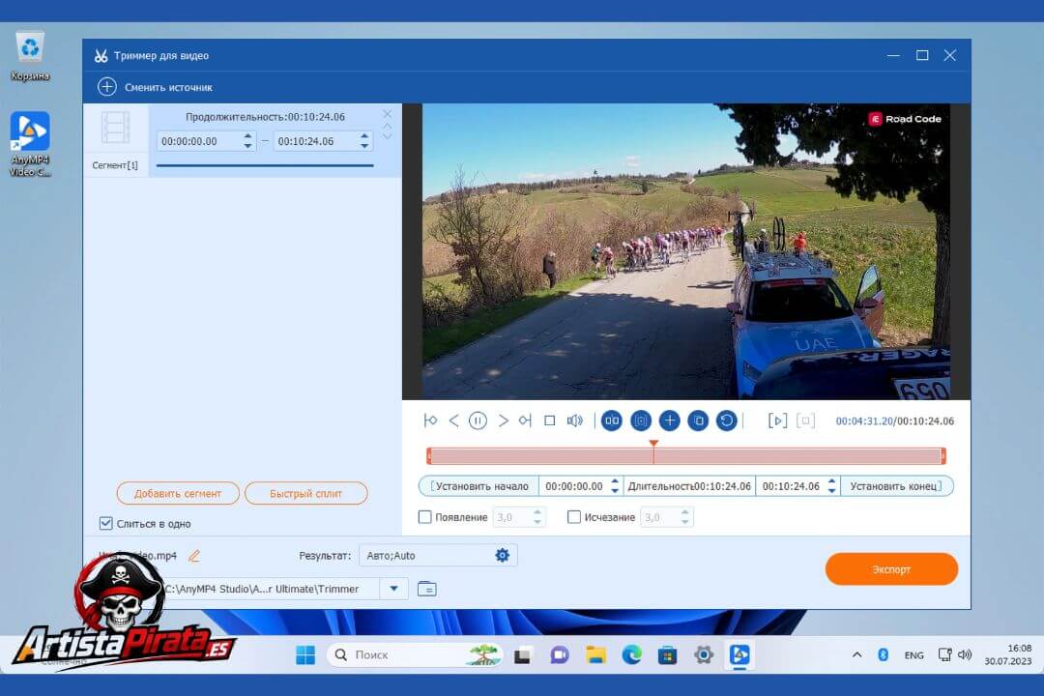Jump to segment start frame
Viewport: 1044px width, 696px height.
(x=430, y=420)
